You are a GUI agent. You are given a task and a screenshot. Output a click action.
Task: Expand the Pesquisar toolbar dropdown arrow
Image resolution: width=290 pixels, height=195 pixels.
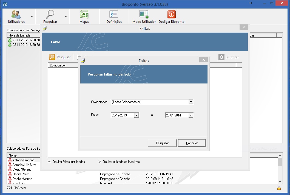(66, 16)
